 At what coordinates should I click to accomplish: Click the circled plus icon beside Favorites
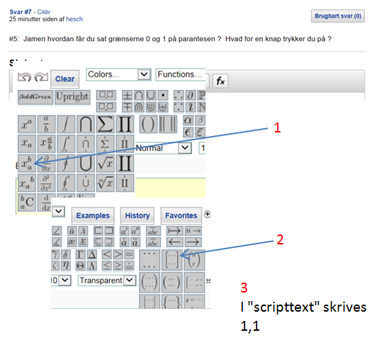click(208, 214)
